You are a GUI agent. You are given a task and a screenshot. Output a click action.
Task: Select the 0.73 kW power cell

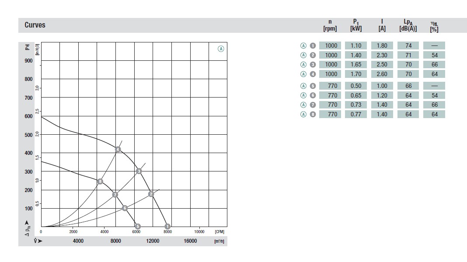click(x=356, y=105)
